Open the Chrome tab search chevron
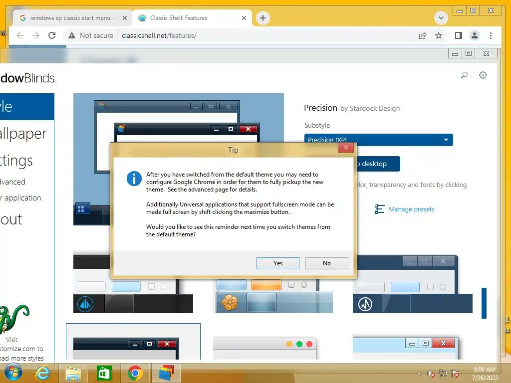Viewport: 511px width, 383px height. tap(441, 18)
